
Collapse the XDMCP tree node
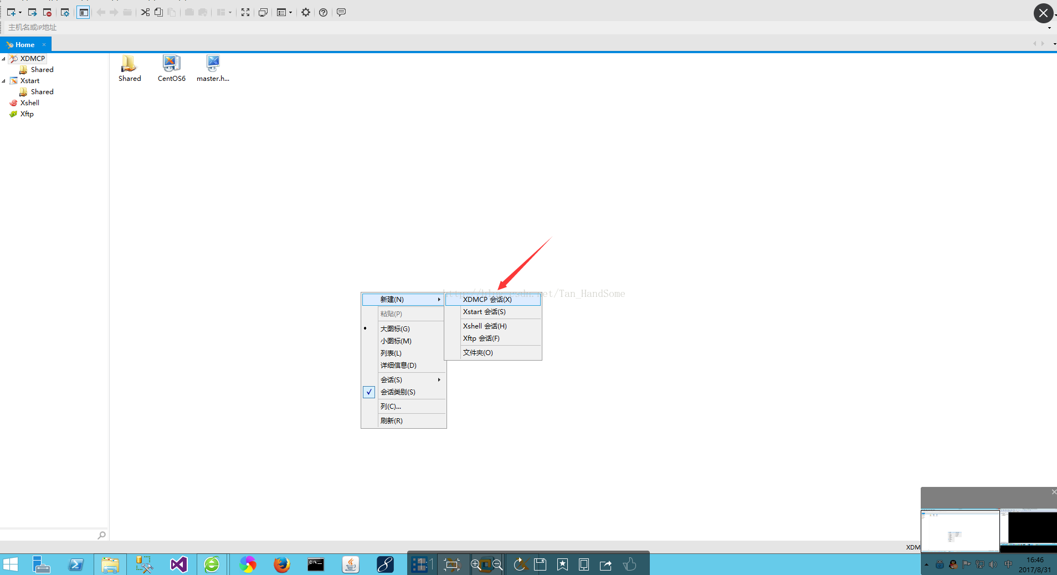pos(4,59)
